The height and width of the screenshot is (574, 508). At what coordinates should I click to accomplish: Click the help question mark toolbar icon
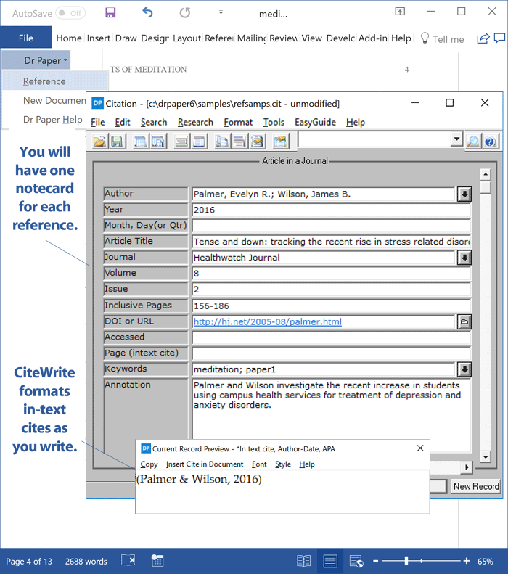point(490,141)
